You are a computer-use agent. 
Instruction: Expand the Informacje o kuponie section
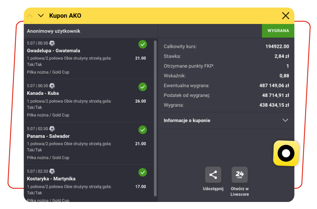click(x=285, y=120)
